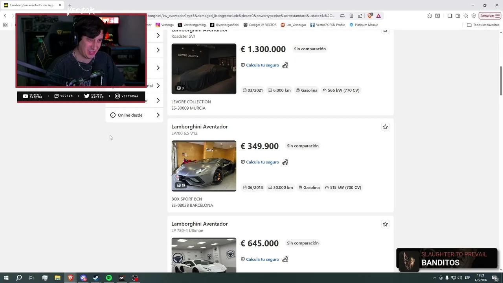Open Windows Start menu
The image size is (503, 283).
point(6,278)
